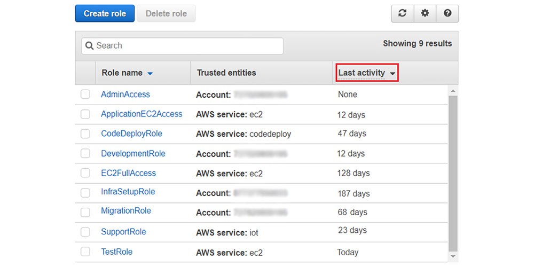The height and width of the screenshot is (267, 534).
Task: Toggle the EC2FullAccess checkbox
Action: point(85,173)
